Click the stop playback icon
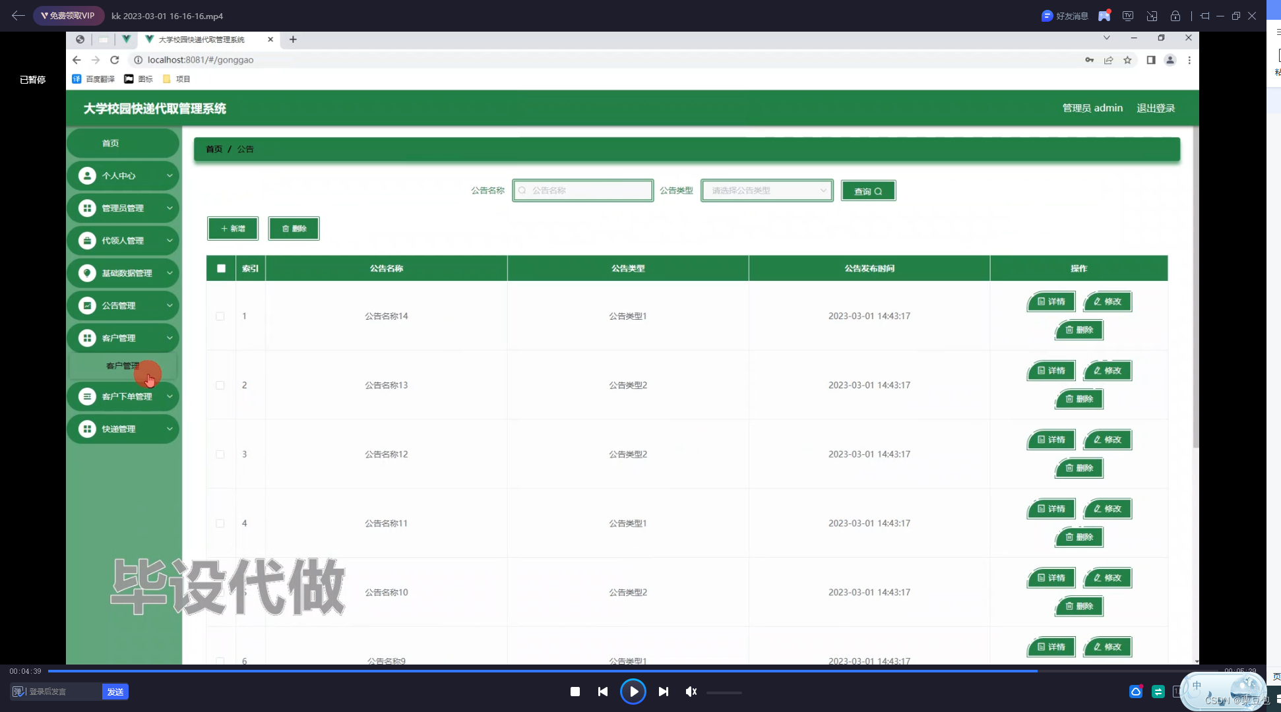Image resolution: width=1281 pixels, height=712 pixels. tap(575, 692)
